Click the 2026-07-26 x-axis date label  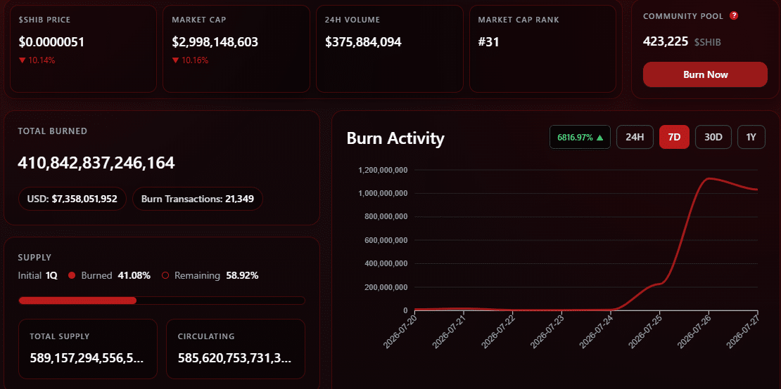click(x=694, y=332)
